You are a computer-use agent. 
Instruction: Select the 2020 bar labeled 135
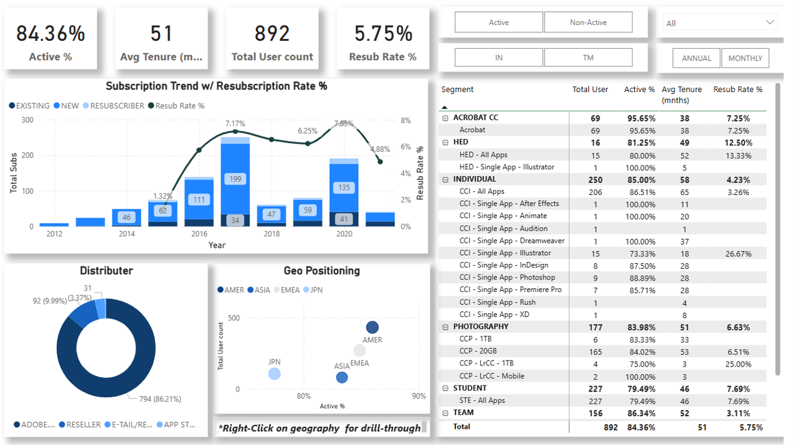(344, 187)
